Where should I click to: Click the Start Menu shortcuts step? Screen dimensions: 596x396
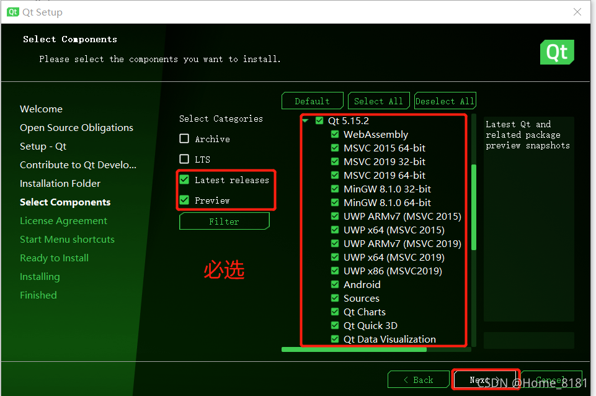(x=67, y=240)
